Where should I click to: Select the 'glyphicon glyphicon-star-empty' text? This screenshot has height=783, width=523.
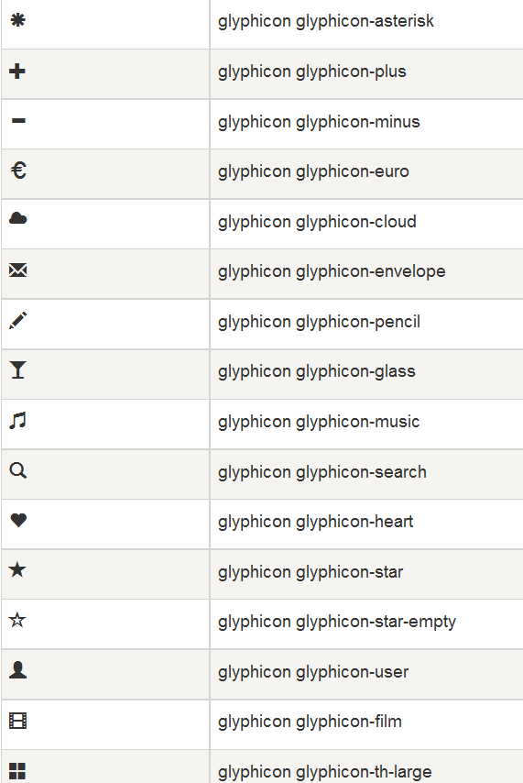coord(336,622)
